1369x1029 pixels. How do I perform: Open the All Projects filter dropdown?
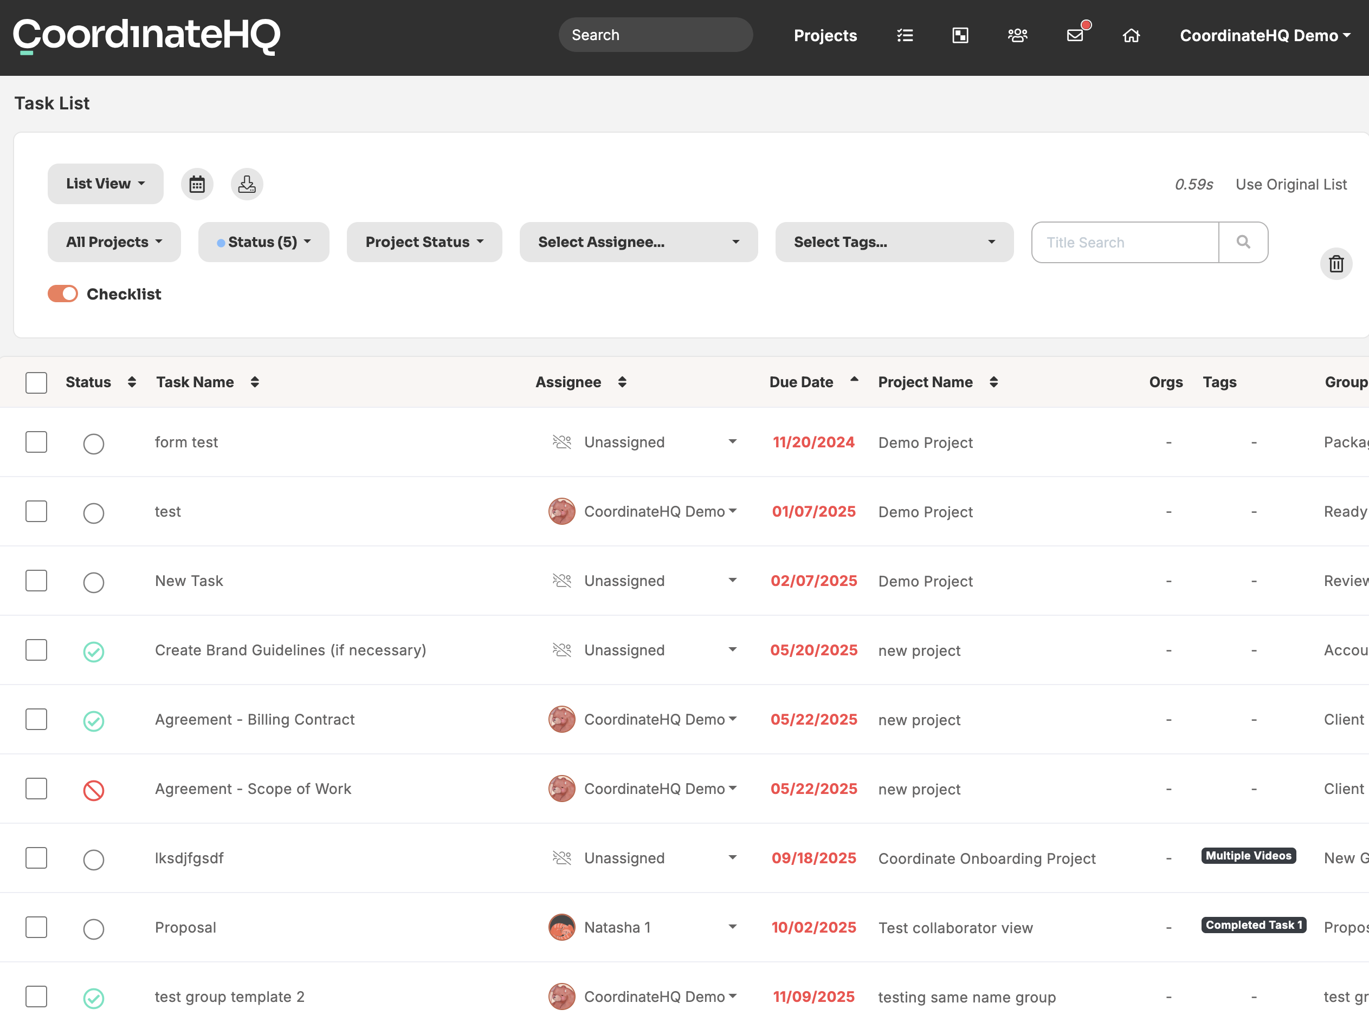pyautogui.click(x=114, y=243)
